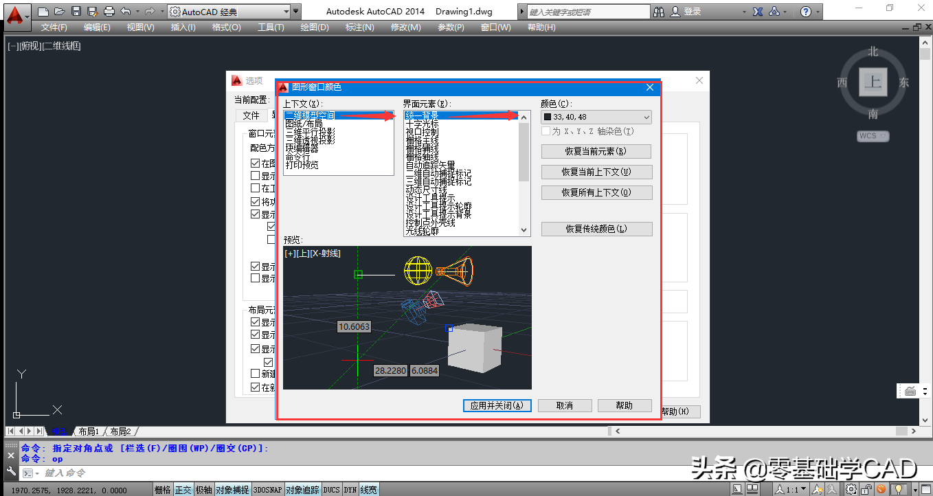Click the toolbar lock icon in status bar
This screenshot has height=496, width=933.
866,489
